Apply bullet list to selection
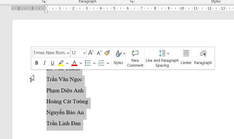Viewport: 234px width, 139px height. 88,63
